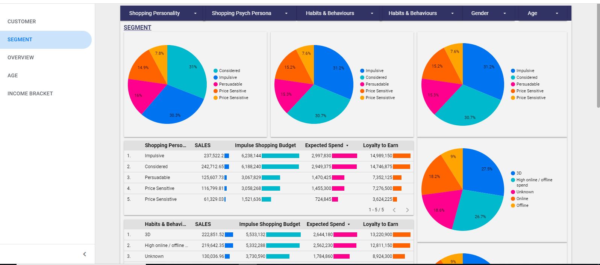
Task: Open Age dropdown filter
Action: coord(542,13)
